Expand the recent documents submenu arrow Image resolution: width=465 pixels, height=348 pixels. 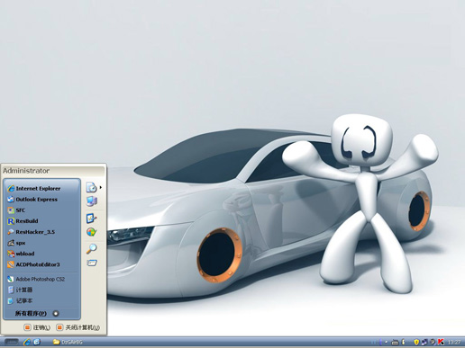[101, 187]
